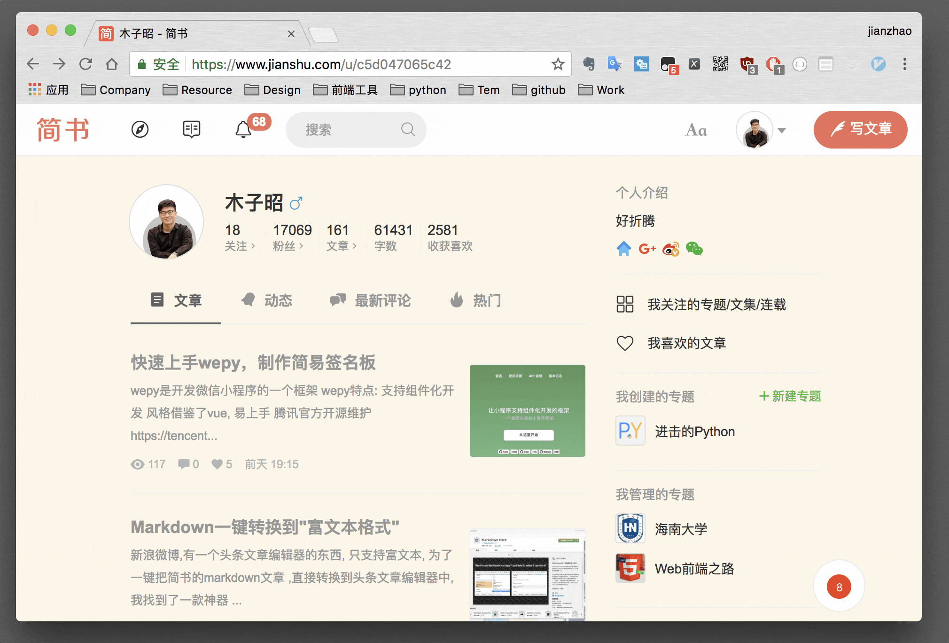
Task: Bookmark page with the star icon
Action: (x=558, y=64)
